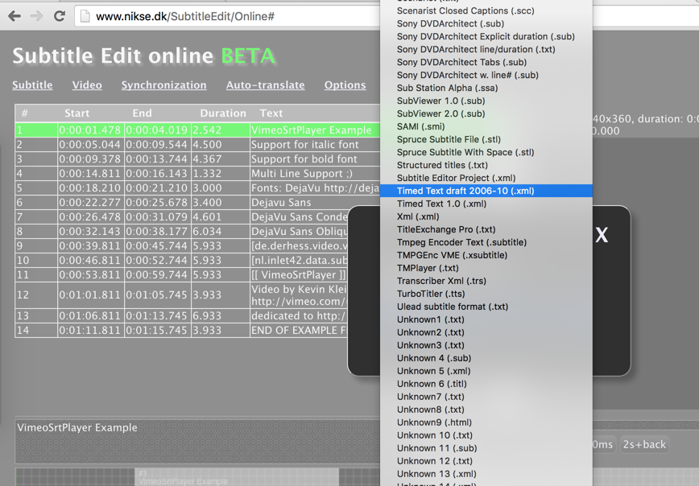Choose Spruce Subtitle File (.stl)

pos(486,140)
